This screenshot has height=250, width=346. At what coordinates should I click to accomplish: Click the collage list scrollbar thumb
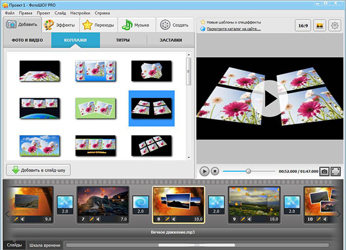coord(189,71)
